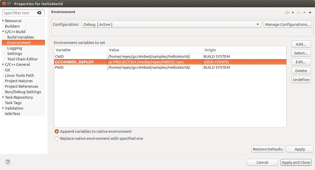Click the back navigation arrow icon

(287, 12)
